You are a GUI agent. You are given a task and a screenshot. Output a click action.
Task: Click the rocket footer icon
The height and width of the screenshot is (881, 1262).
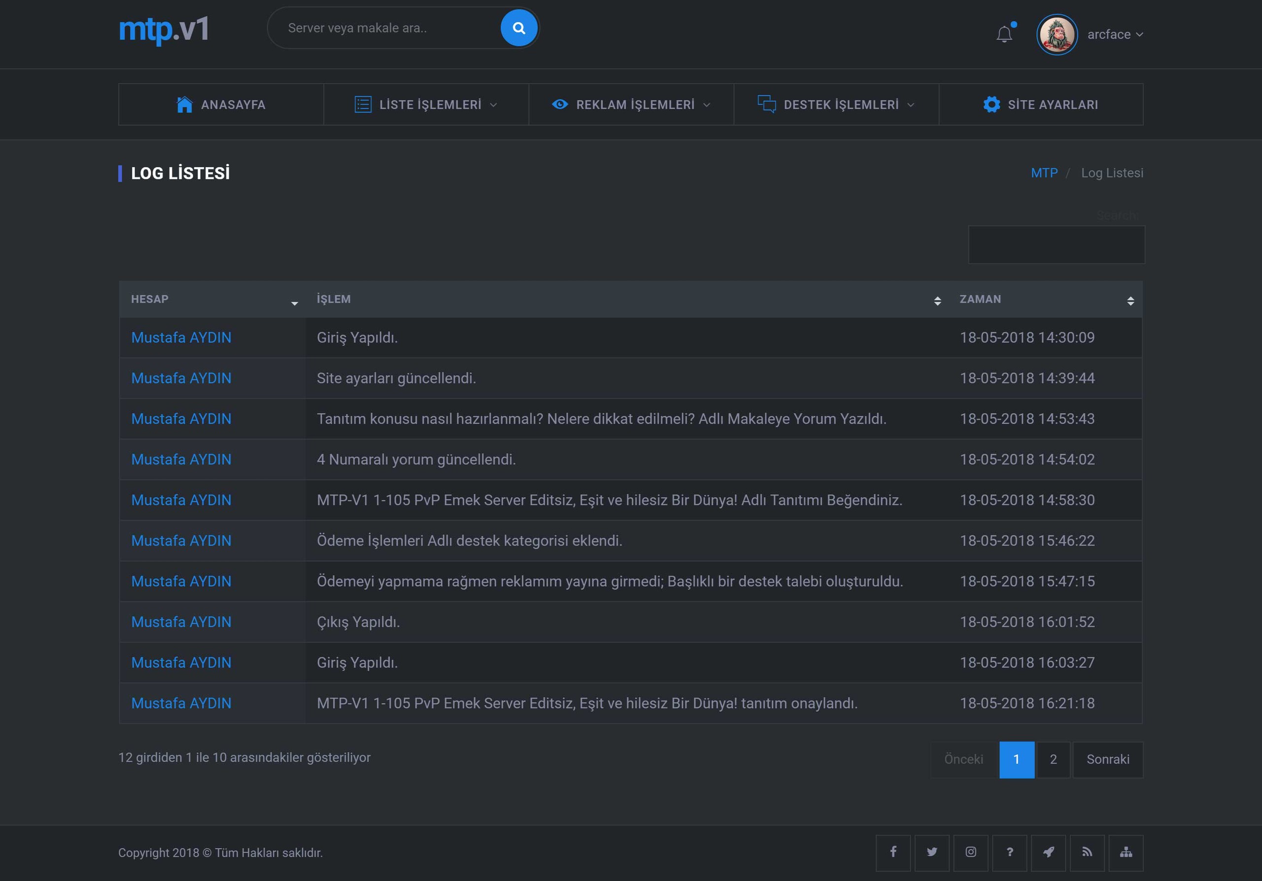pos(1048,852)
